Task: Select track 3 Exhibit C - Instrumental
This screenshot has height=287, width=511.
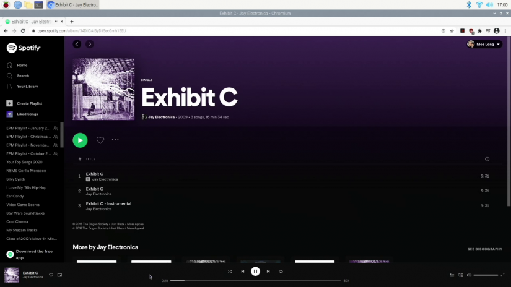Action: click(284, 206)
